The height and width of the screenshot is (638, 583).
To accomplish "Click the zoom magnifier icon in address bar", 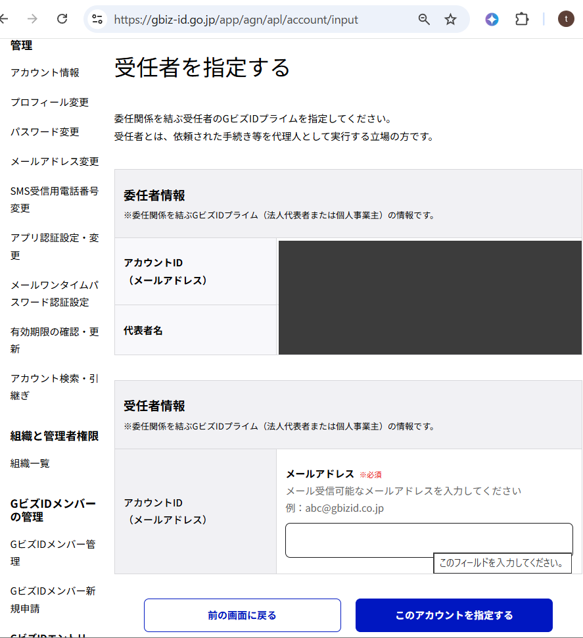I will pyautogui.click(x=424, y=19).
